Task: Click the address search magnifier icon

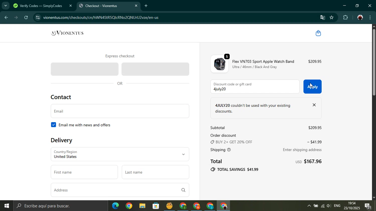Action: pyautogui.click(x=183, y=190)
